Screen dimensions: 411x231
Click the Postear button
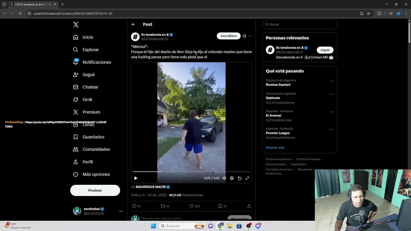click(95, 190)
